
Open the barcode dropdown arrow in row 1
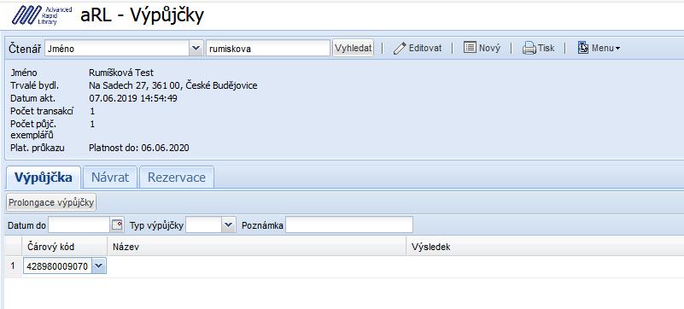99,266
